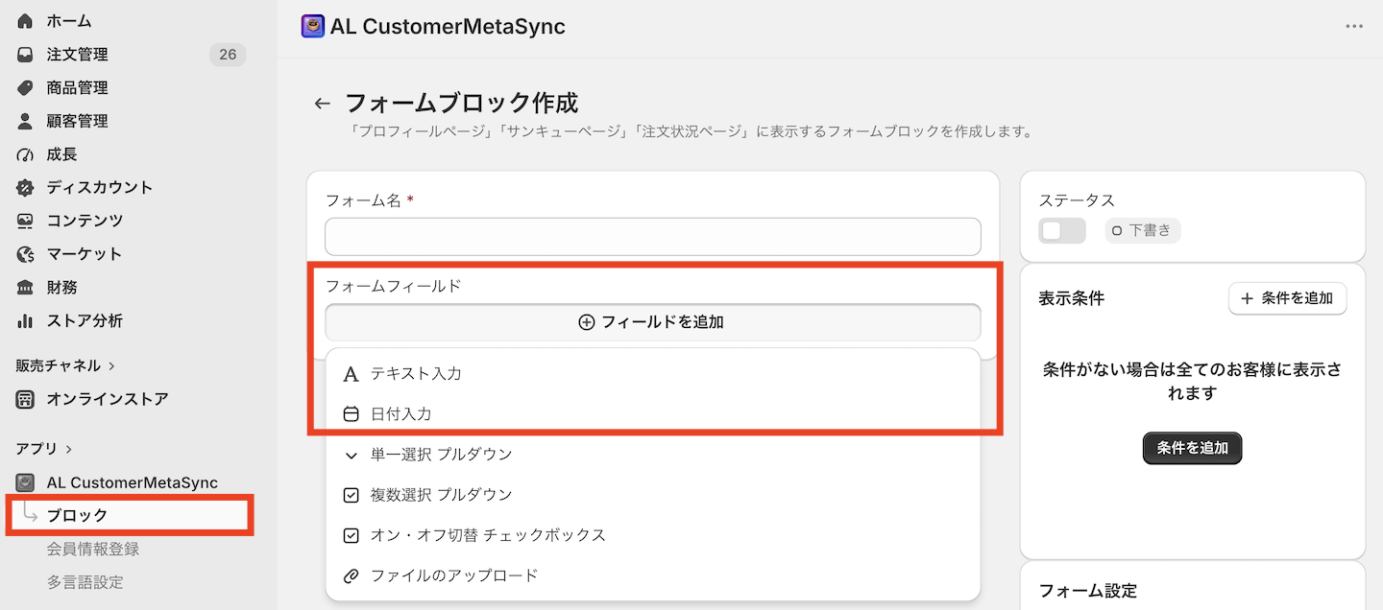
Task: Click the 顧客管理 person icon
Action: point(26,121)
